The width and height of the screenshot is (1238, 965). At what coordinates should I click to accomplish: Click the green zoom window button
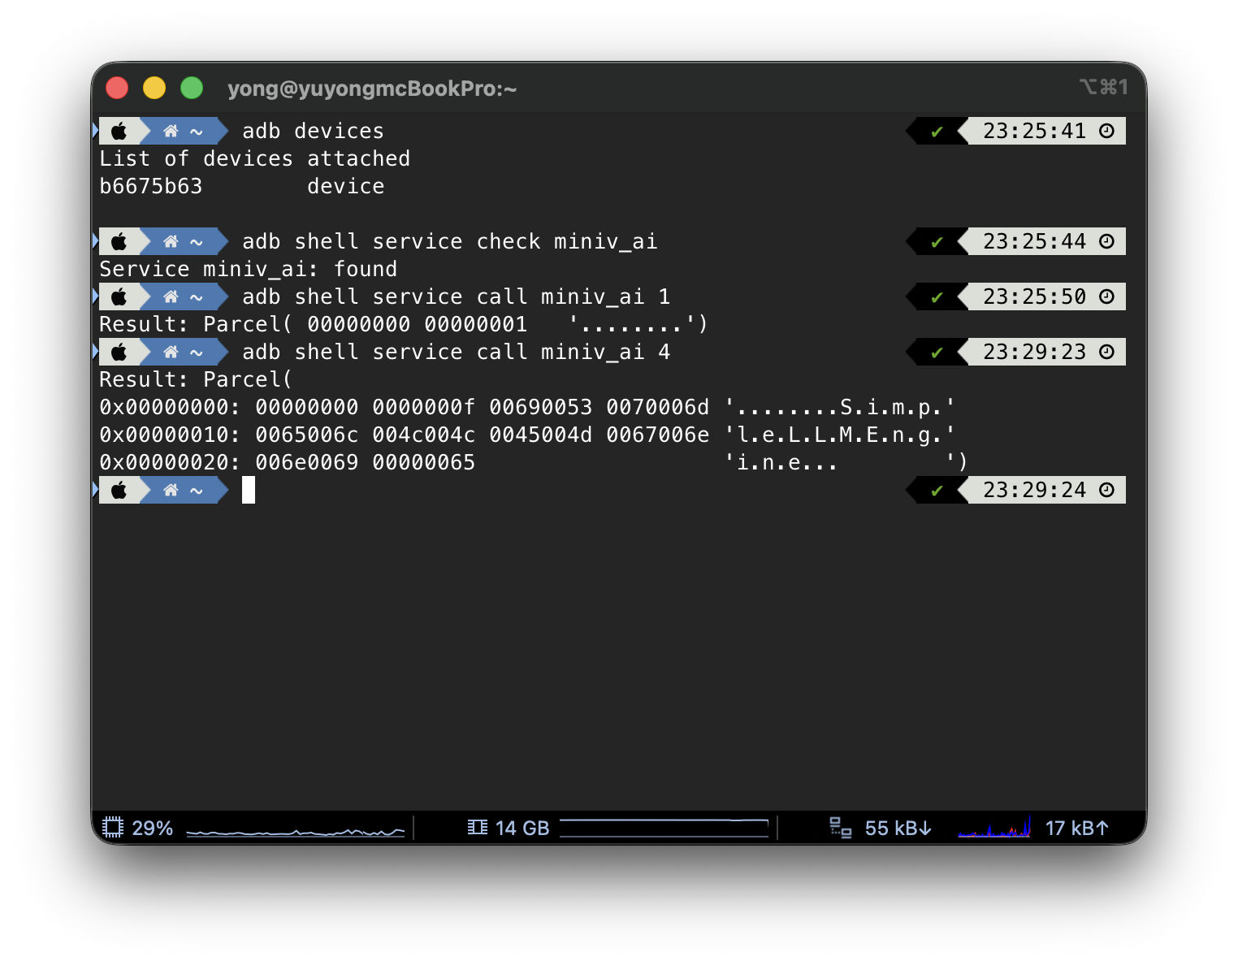[x=192, y=88]
